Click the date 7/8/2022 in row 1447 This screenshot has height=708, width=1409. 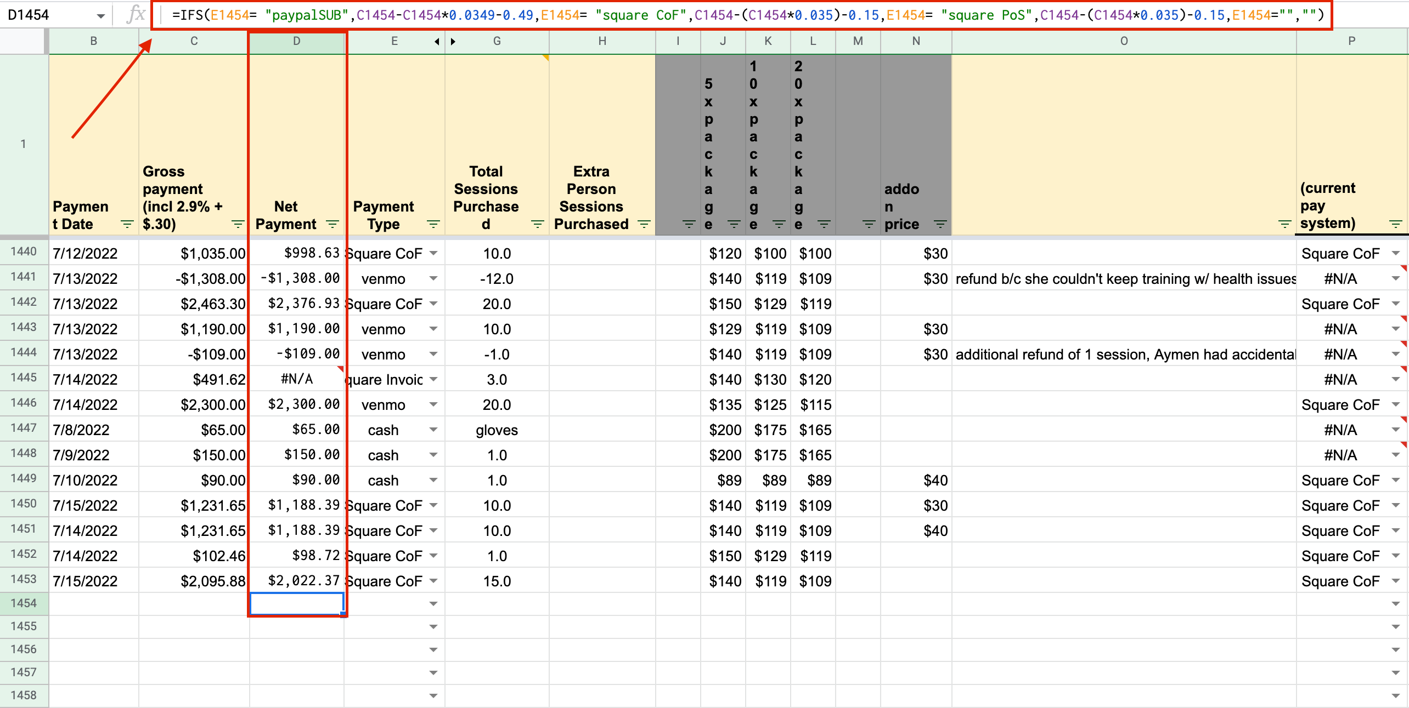coord(94,430)
